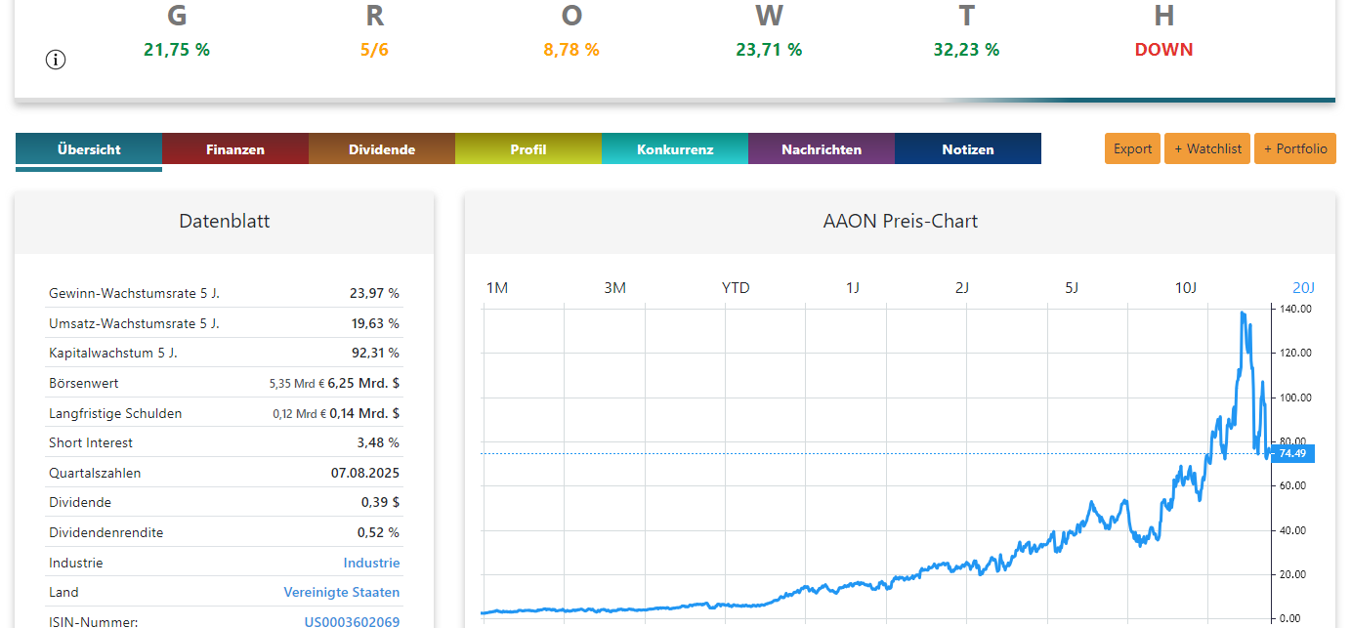Click Dividendenrendite value 0,52 %

[378, 532]
